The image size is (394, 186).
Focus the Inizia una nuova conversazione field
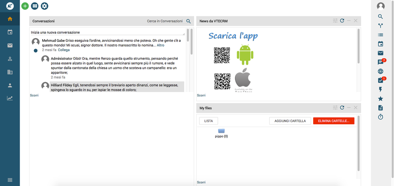click(x=108, y=32)
